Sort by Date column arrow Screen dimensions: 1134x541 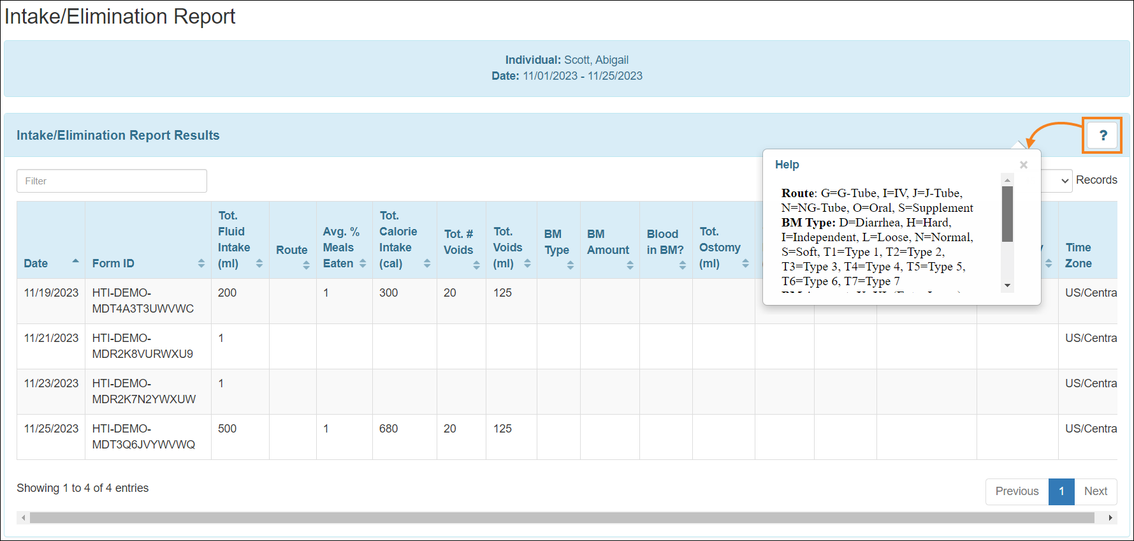[75, 262]
